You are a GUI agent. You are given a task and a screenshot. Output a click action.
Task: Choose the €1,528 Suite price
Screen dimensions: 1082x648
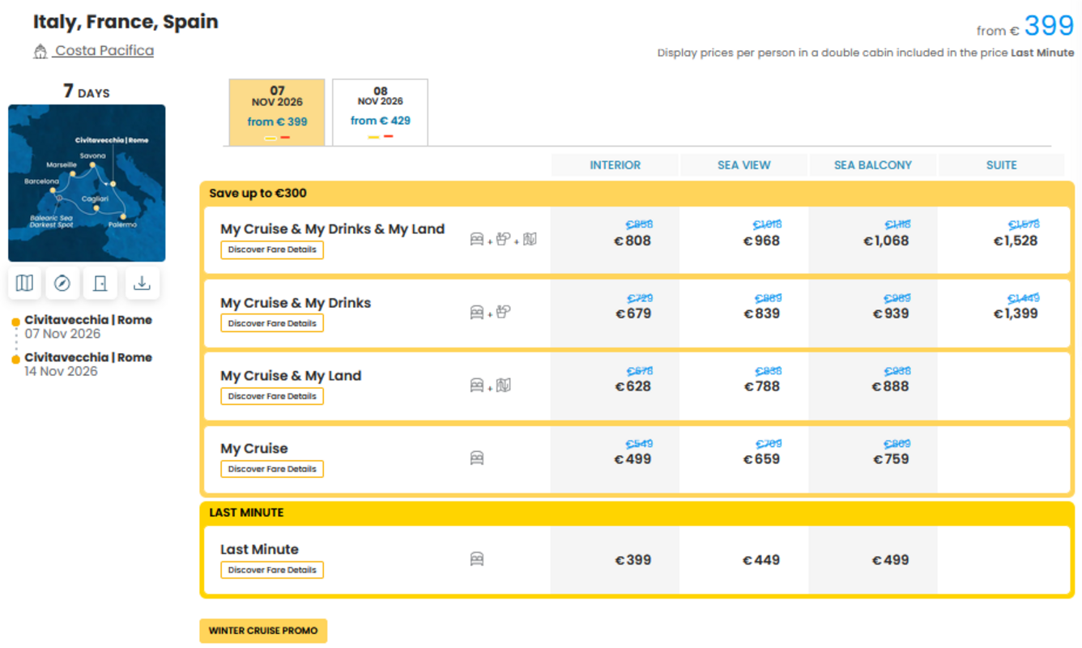coord(1016,241)
